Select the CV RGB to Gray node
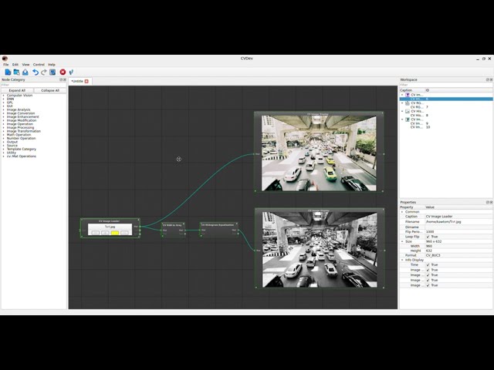The width and height of the screenshot is (494, 370). point(174,230)
